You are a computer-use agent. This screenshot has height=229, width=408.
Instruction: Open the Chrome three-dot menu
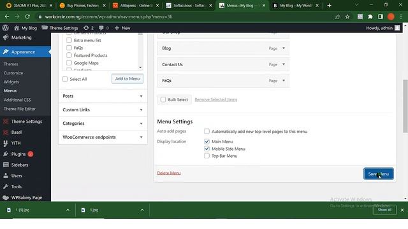[x=401, y=17]
